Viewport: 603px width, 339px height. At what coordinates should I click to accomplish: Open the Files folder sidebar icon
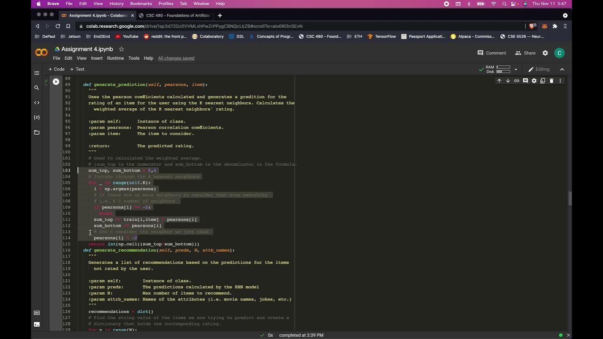[x=37, y=132]
